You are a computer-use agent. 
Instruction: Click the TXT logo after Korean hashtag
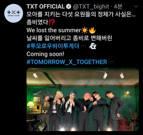[83, 46]
